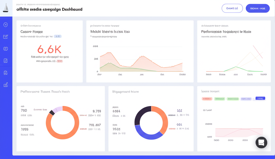The height and width of the screenshot is (159, 275).
Task: Open the chat widget in the bottom right corner
Action: 261,142
